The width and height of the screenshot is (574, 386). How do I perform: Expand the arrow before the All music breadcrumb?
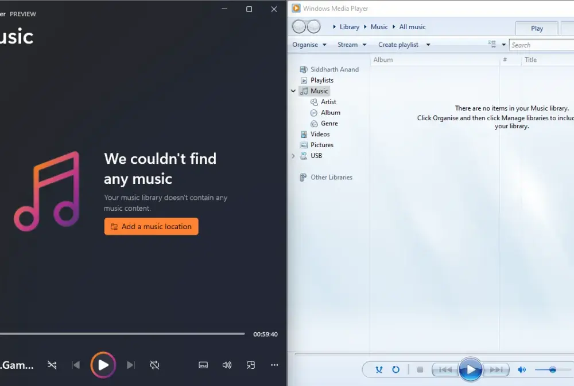394,27
